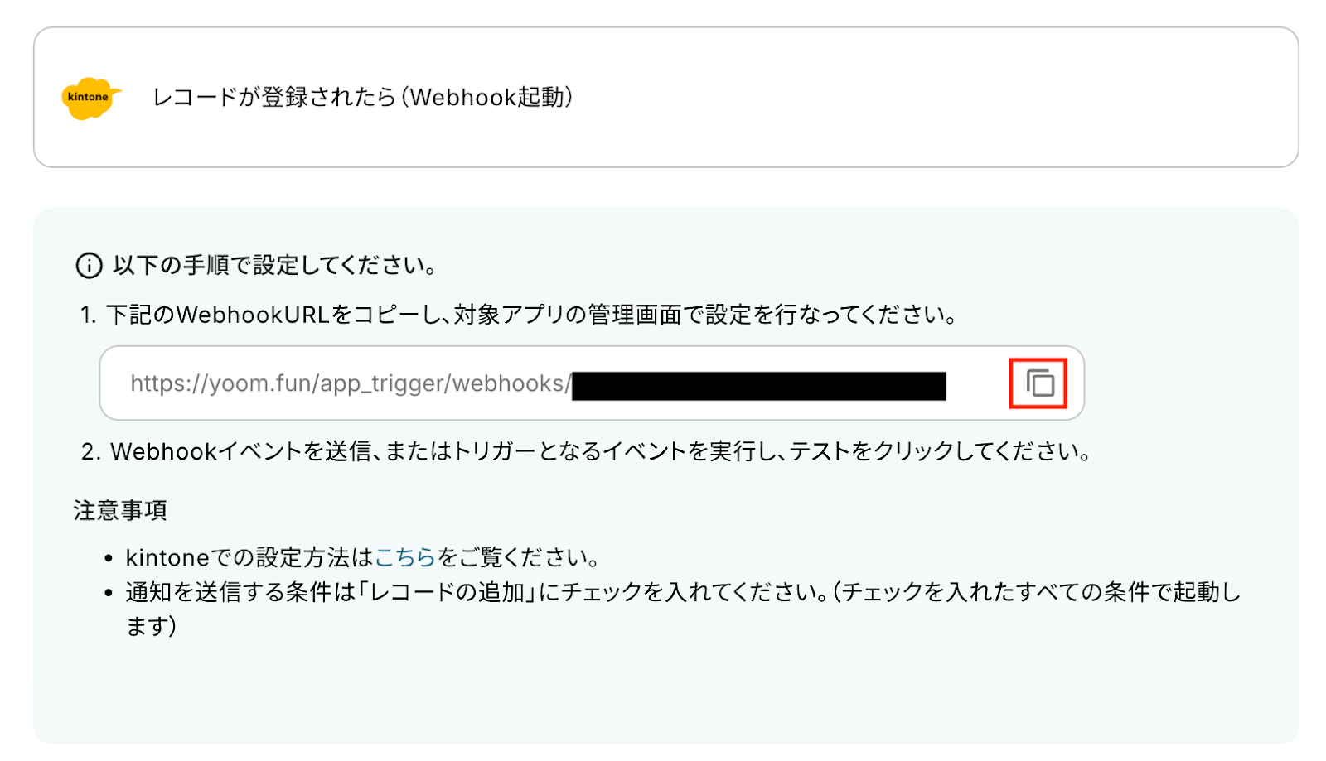Screen dimensions: 1326x761
Task: Click the kintoneでの設定方法は note text
Action: (x=363, y=557)
